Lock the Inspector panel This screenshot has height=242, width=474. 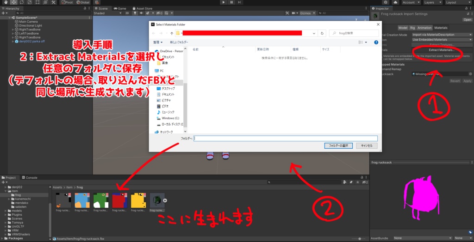pos(467,8)
